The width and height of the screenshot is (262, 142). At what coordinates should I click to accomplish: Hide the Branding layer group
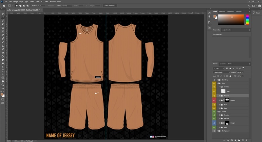(214, 80)
